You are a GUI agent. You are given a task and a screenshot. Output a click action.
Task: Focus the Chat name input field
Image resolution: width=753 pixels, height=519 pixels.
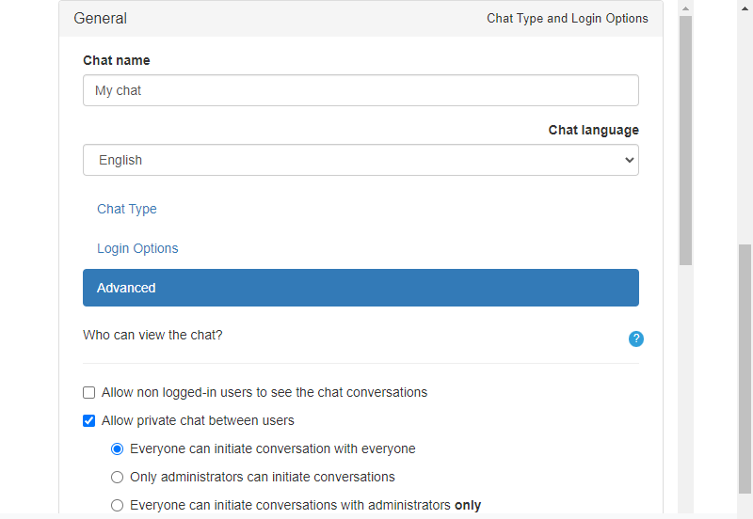click(360, 91)
